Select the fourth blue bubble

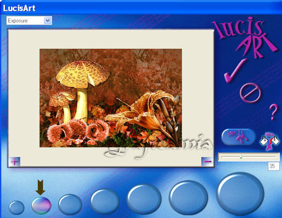point(105,202)
